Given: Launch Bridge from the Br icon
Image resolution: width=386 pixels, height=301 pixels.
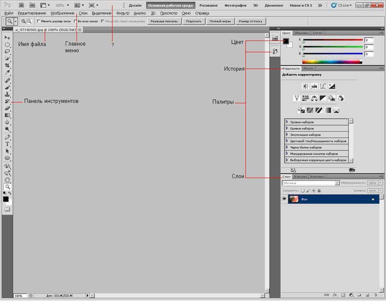Looking at the screenshot, I should (x=22, y=5).
